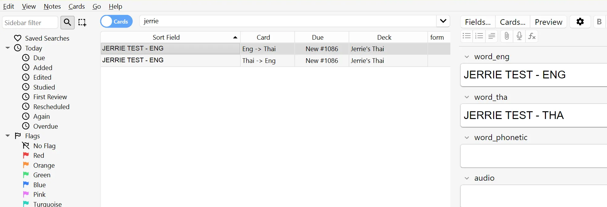Open editor settings gear
607x207 pixels.
pyautogui.click(x=580, y=22)
